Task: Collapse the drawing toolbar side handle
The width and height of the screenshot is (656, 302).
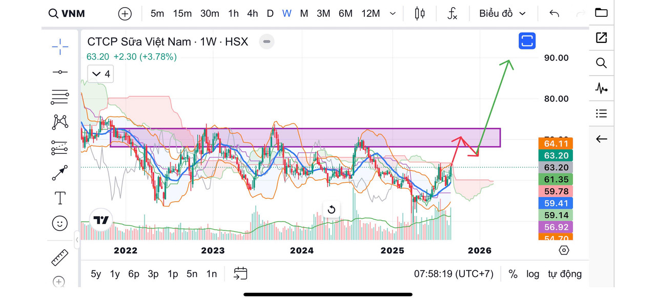Action: coord(77,239)
